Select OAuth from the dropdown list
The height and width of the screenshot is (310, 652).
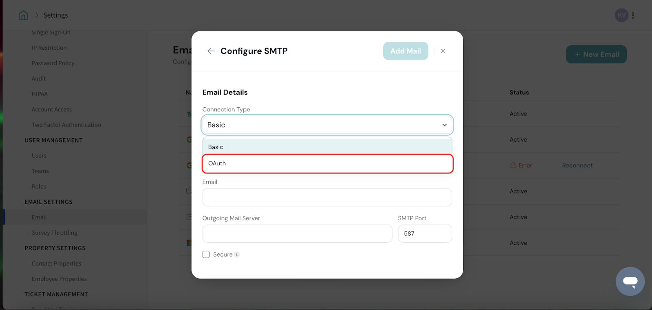coord(327,164)
